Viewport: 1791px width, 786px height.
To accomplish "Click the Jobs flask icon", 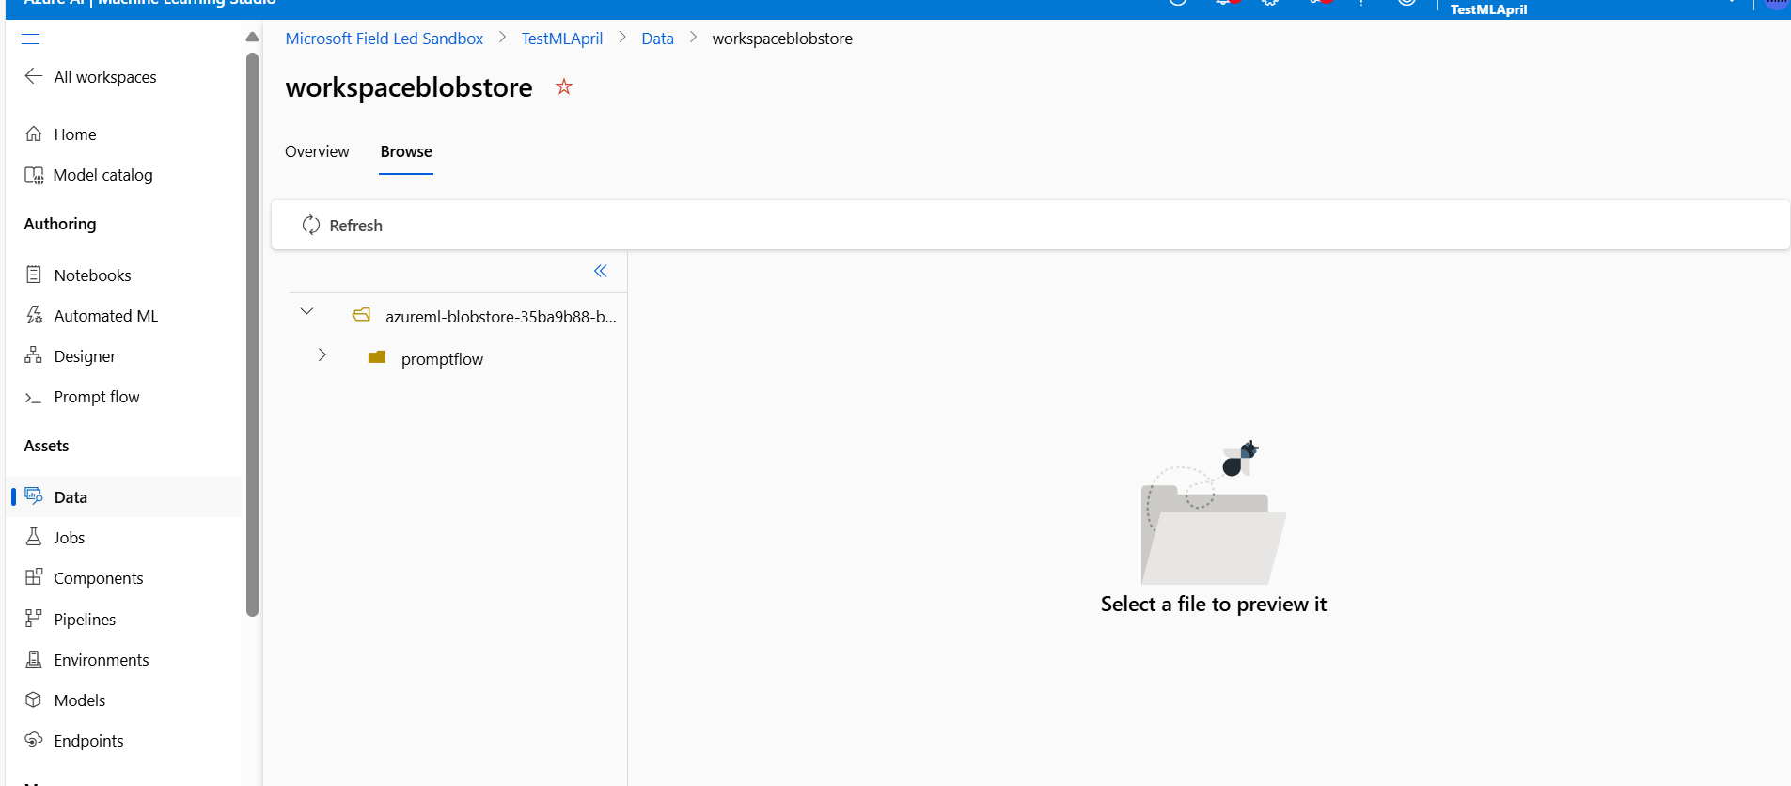I will 34,537.
